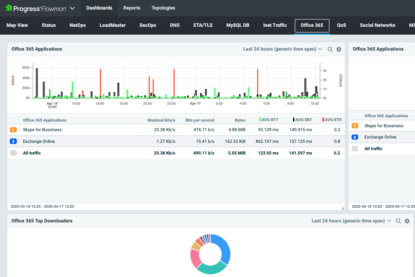Click the resize handle at widget's bottom-right corner

click(x=343, y=208)
